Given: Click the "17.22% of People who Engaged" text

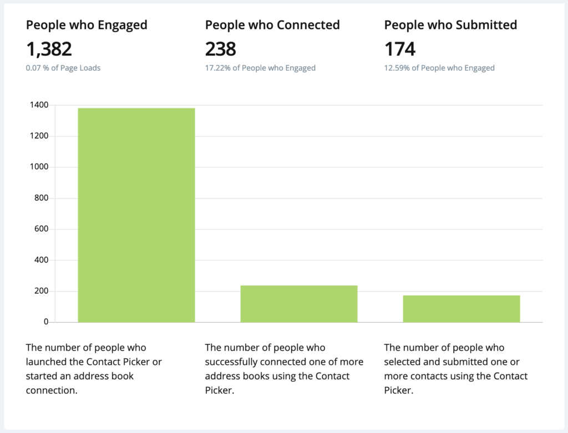Looking at the screenshot, I should pos(260,68).
